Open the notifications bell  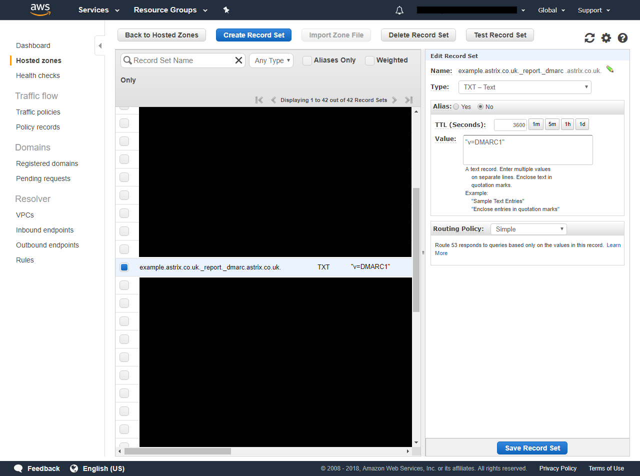point(399,10)
